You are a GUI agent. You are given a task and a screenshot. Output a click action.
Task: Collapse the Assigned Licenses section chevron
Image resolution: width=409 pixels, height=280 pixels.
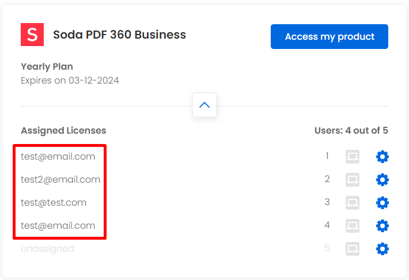click(204, 105)
